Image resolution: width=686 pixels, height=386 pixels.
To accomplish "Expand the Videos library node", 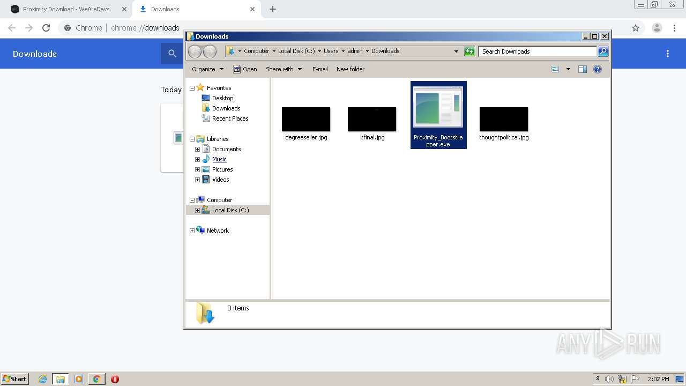I will pyautogui.click(x=197, y=180).
